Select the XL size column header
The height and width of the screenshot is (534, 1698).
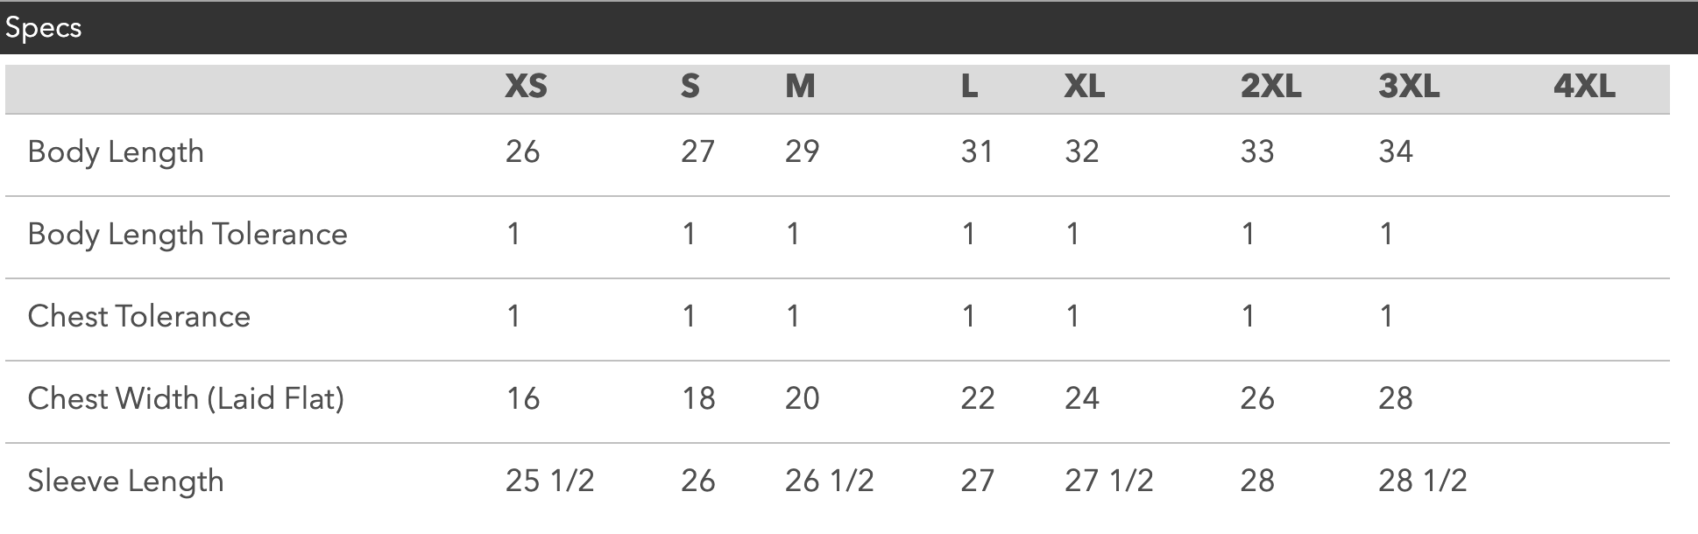point(1085,86)
